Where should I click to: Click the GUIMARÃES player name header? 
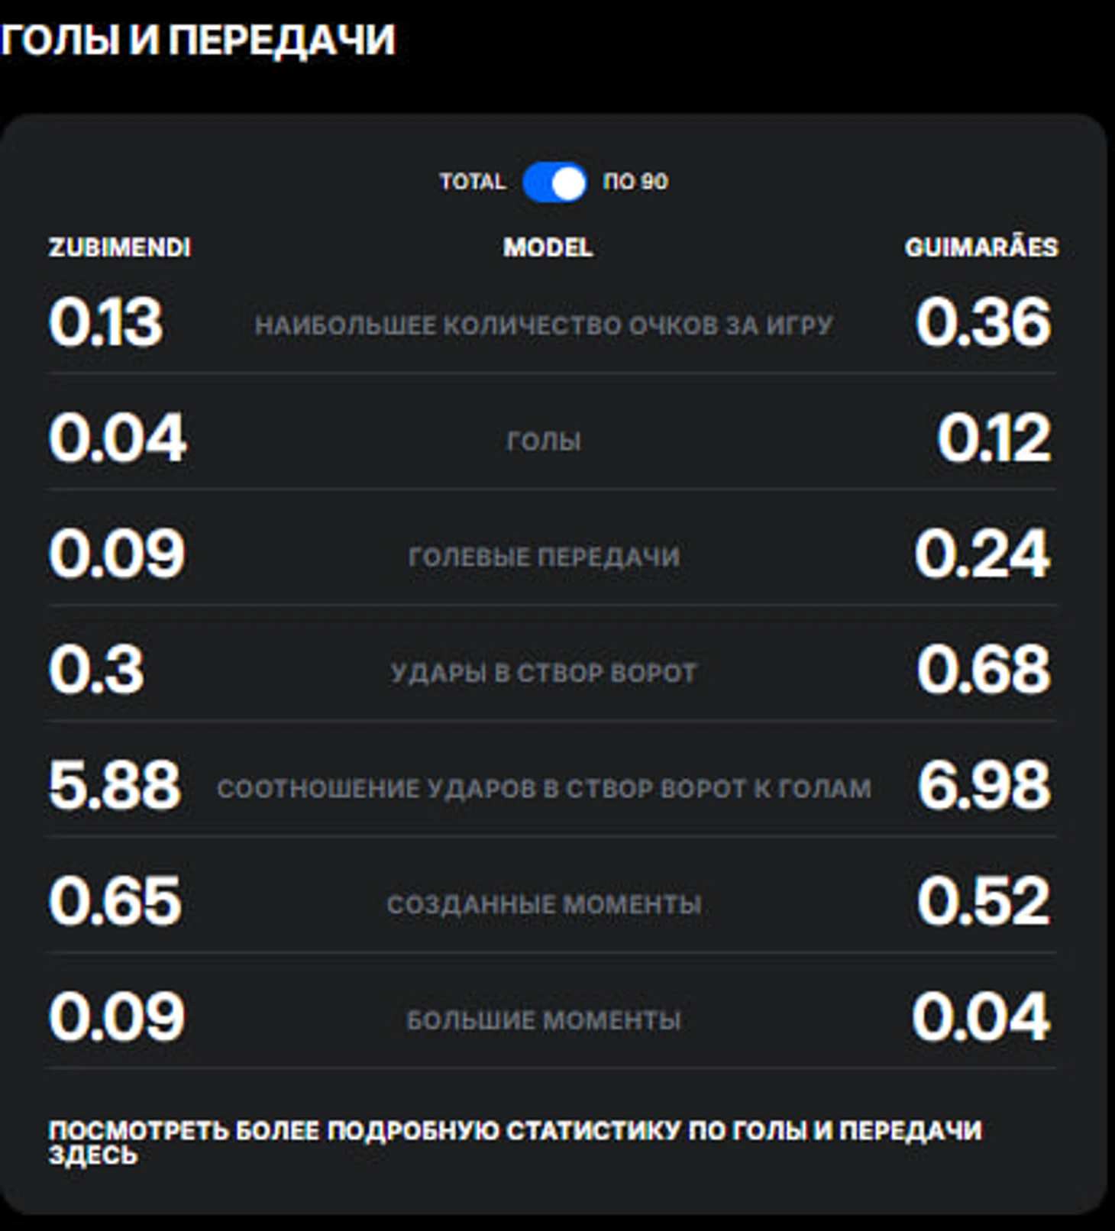pos(981,247)
